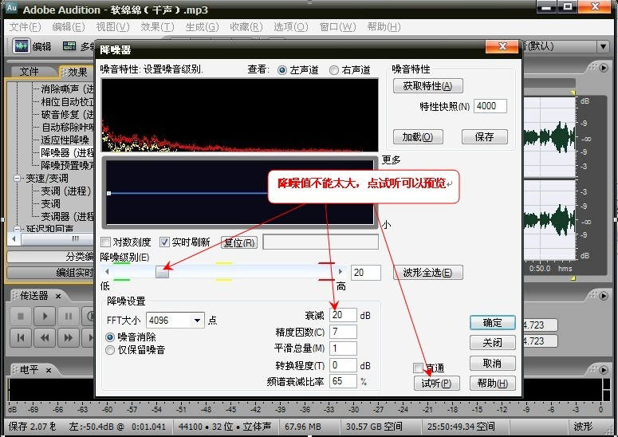Go to beginning transport button
Screen dimensions: 618x437
tap(21, 337)
